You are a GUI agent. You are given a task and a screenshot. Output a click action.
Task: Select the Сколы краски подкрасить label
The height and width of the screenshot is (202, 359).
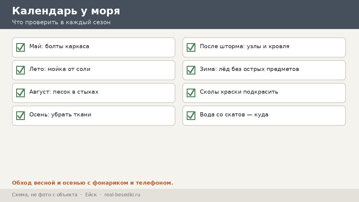239,92
